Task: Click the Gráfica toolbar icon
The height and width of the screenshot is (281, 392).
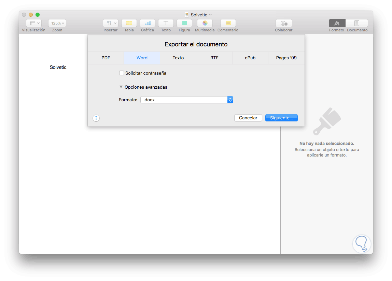Action: 148,23
